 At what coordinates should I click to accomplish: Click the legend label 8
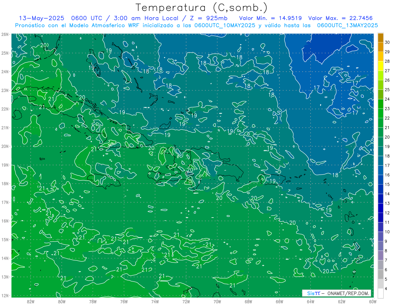(x=387, y=251)
